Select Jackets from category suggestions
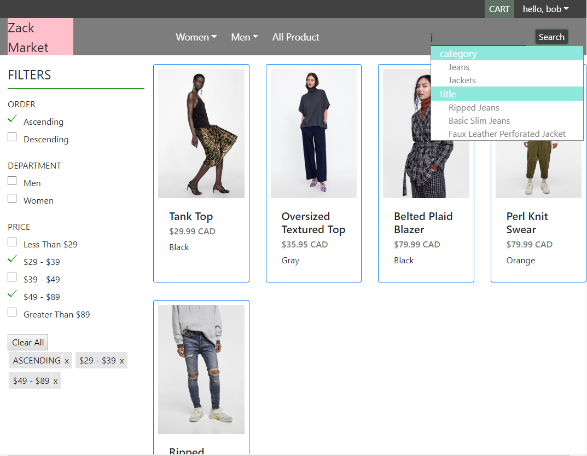 (462, 80)
